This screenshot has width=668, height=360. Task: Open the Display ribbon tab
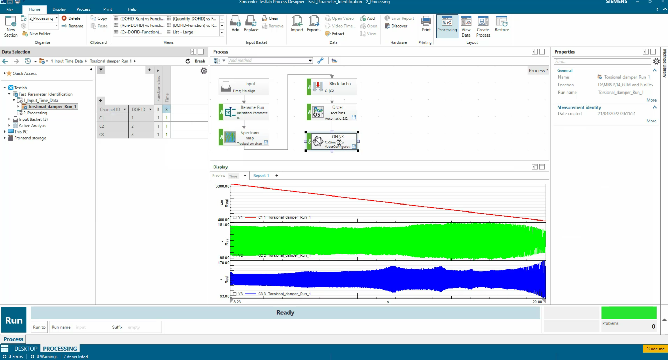point(59,9)
